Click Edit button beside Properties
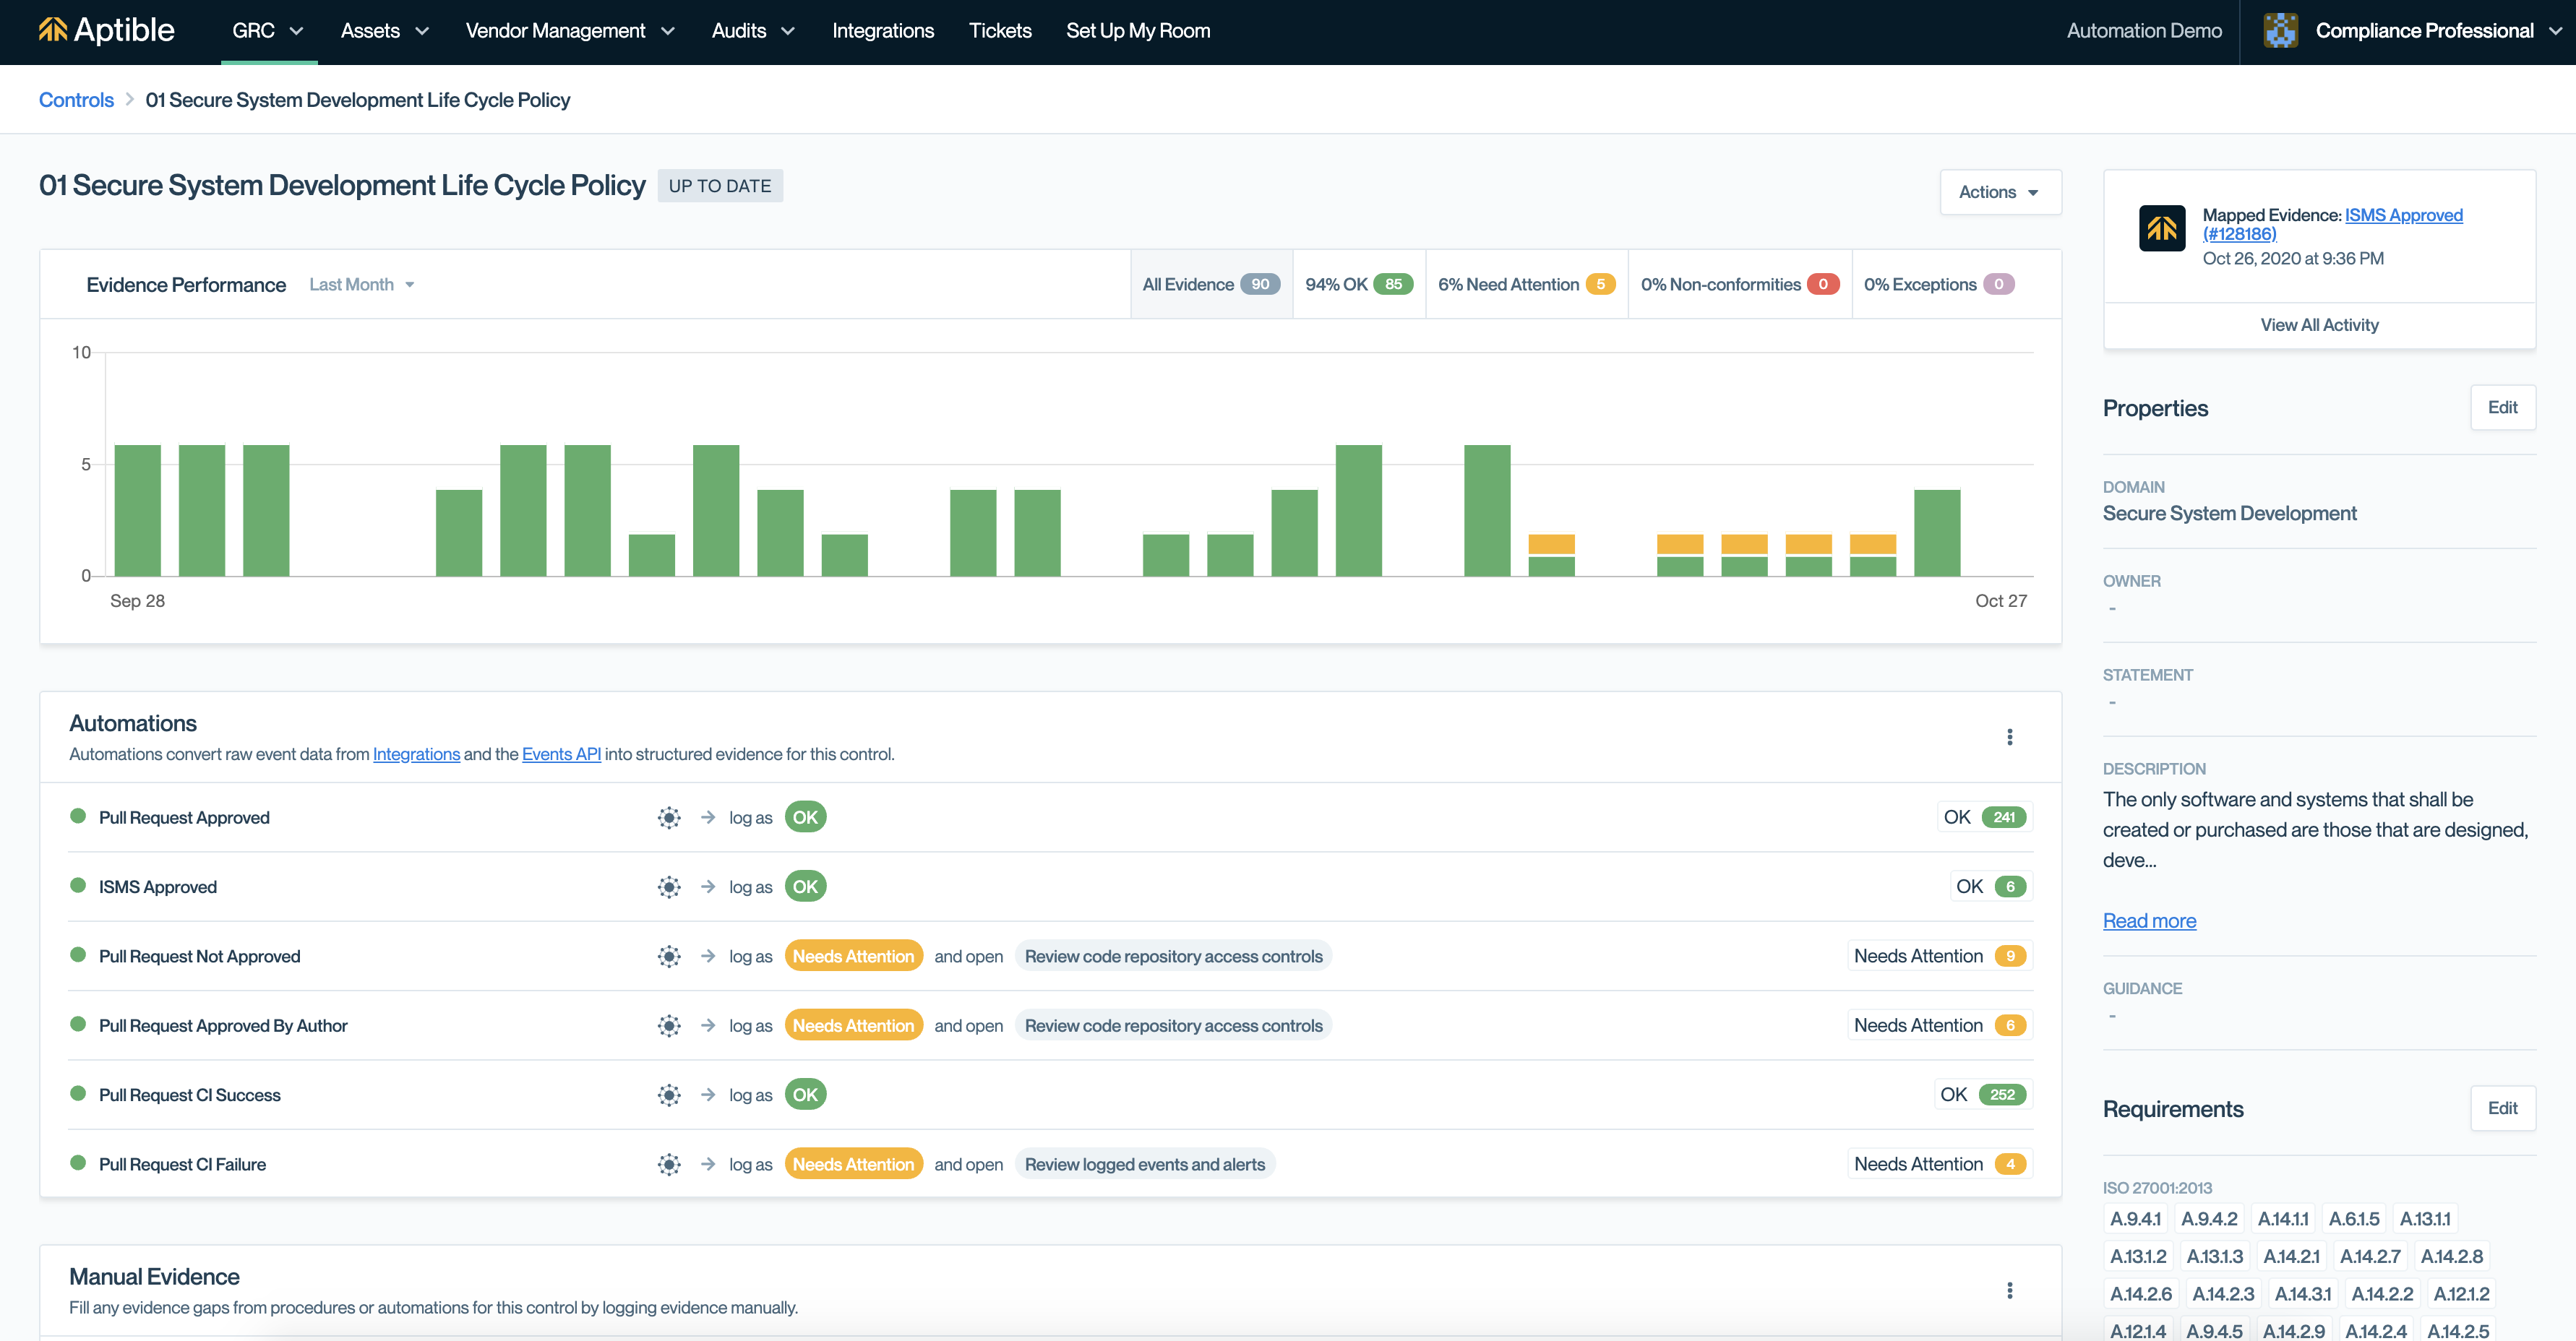 pos(2502,407)
